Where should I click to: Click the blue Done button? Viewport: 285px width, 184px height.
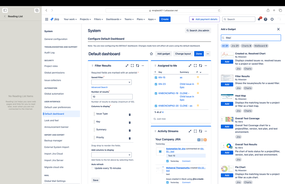(199, 54)
